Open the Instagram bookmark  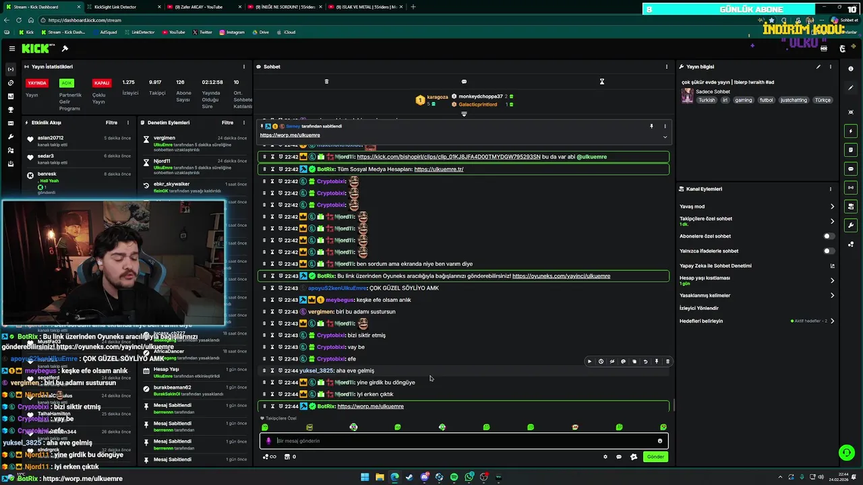point(231,32)
